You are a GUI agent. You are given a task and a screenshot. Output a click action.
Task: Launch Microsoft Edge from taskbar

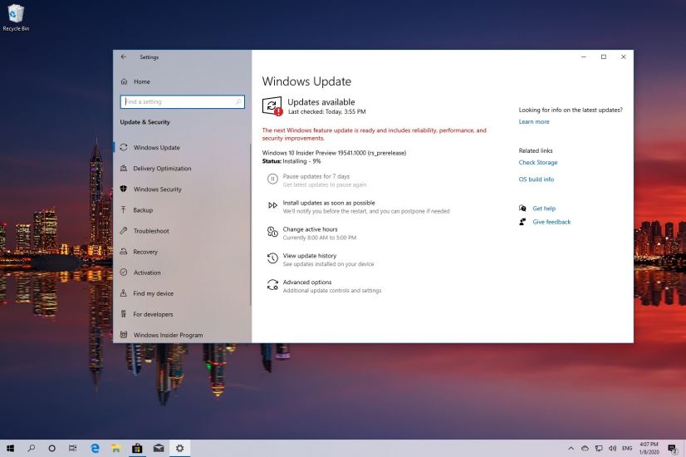click(x=95, y=448)
